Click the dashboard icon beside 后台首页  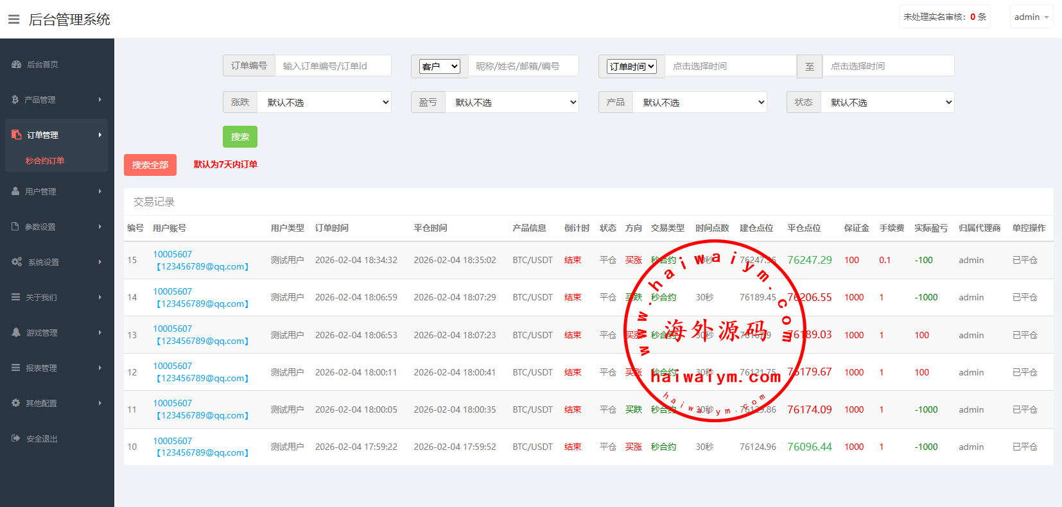17,64
